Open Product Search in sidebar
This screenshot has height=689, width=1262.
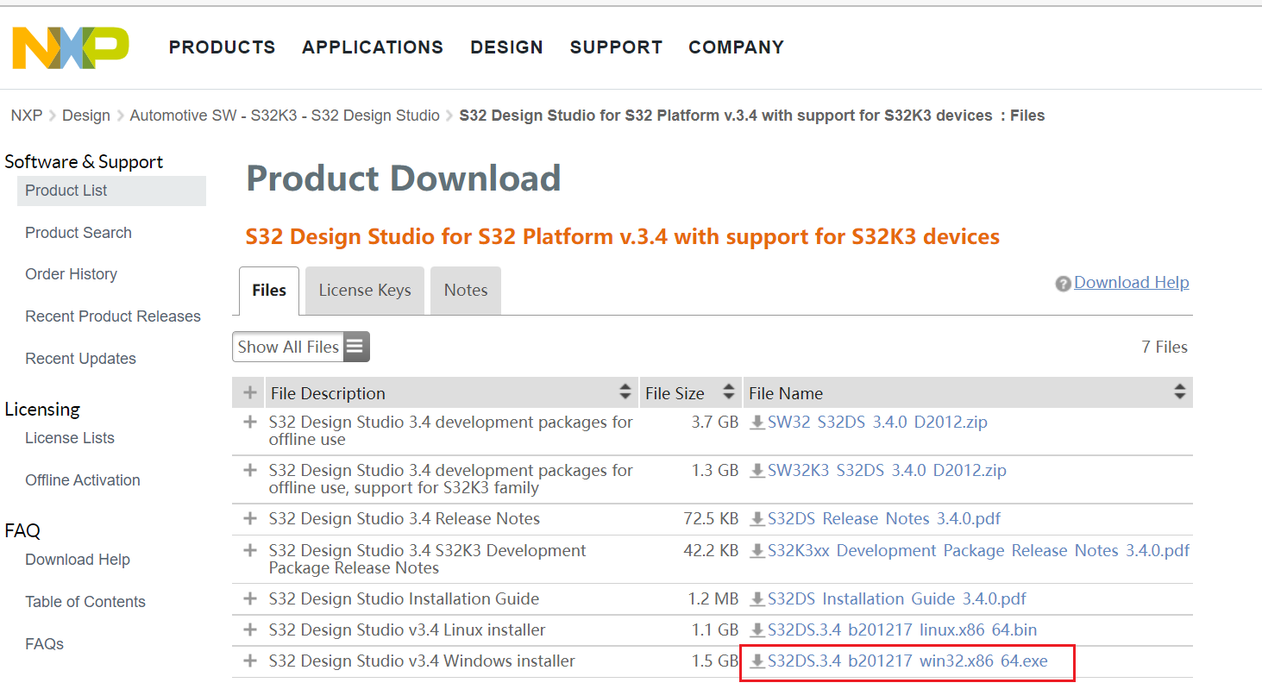(x=78, y=233)
